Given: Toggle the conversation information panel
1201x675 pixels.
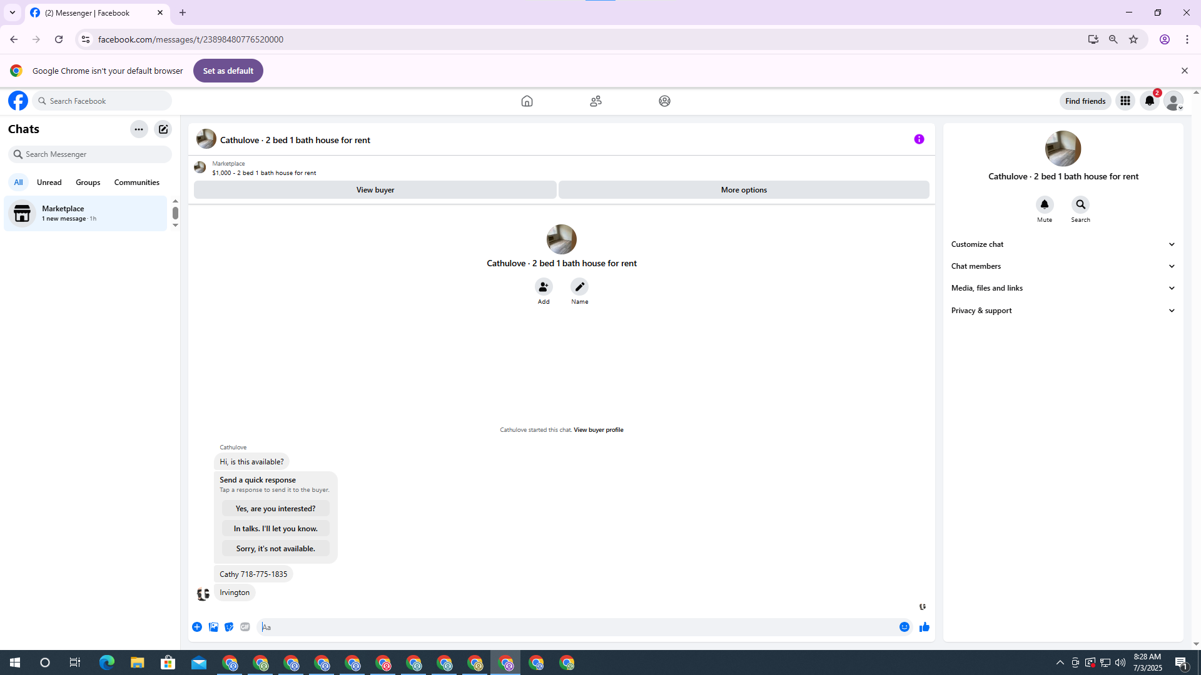Looking at the screenshot, I should [x=919, y=139].
